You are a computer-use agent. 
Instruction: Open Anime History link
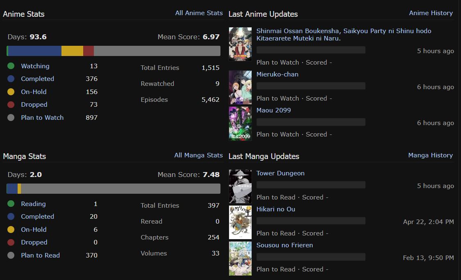click(x=431, y=13)
